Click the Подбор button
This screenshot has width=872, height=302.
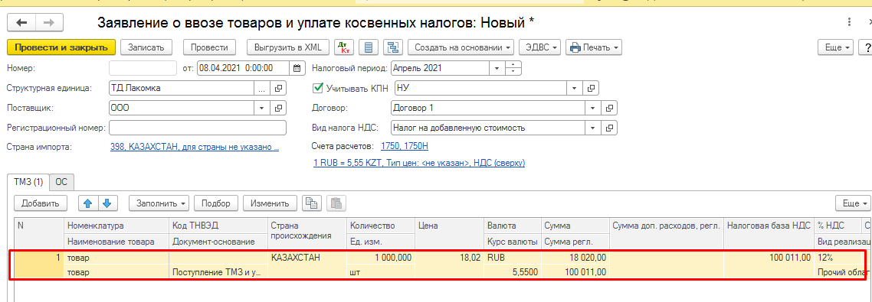[x=216, y=203]
